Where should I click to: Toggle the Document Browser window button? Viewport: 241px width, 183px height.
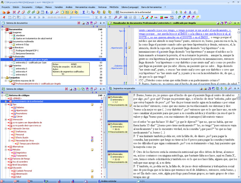[72, 12]
